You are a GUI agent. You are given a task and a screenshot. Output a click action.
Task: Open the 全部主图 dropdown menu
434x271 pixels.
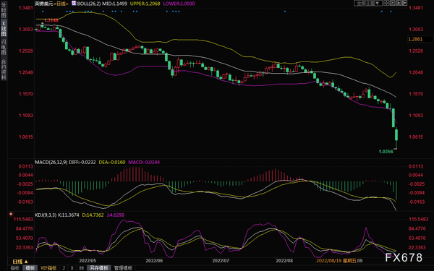point(368,3)
